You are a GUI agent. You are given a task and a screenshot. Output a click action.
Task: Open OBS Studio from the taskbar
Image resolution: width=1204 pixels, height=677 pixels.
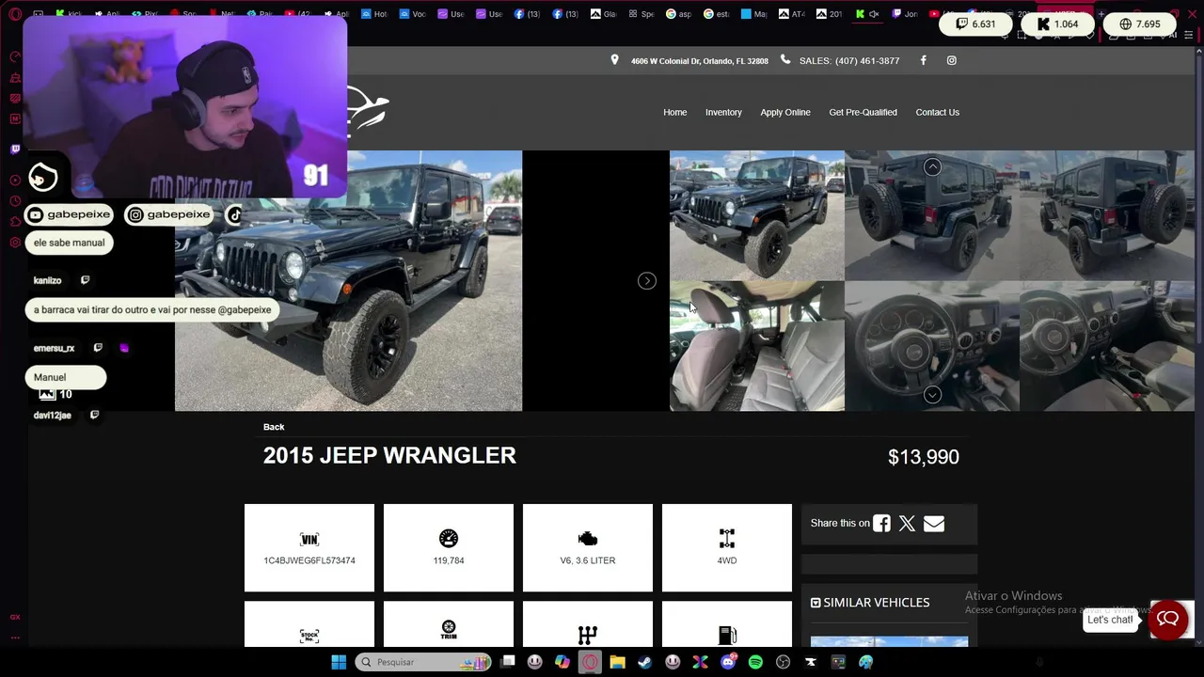(x=783, y=662)
